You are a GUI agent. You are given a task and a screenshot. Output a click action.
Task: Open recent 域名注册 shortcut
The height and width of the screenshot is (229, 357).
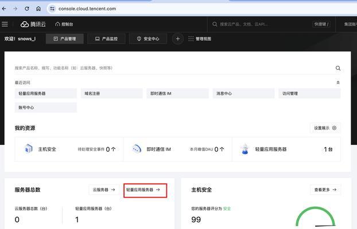click(111, 93)
